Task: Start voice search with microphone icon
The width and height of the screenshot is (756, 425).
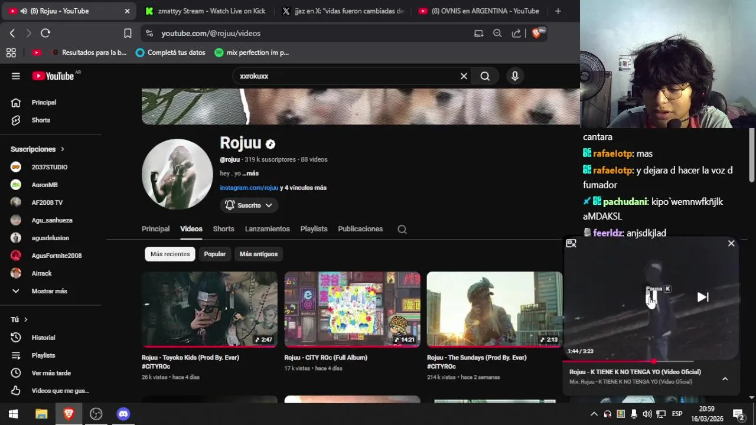Action: 515,76
